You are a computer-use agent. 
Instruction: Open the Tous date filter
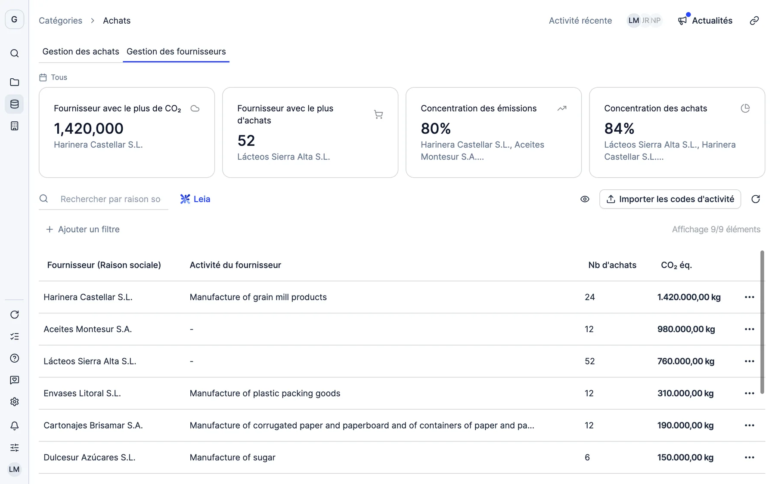53,77
